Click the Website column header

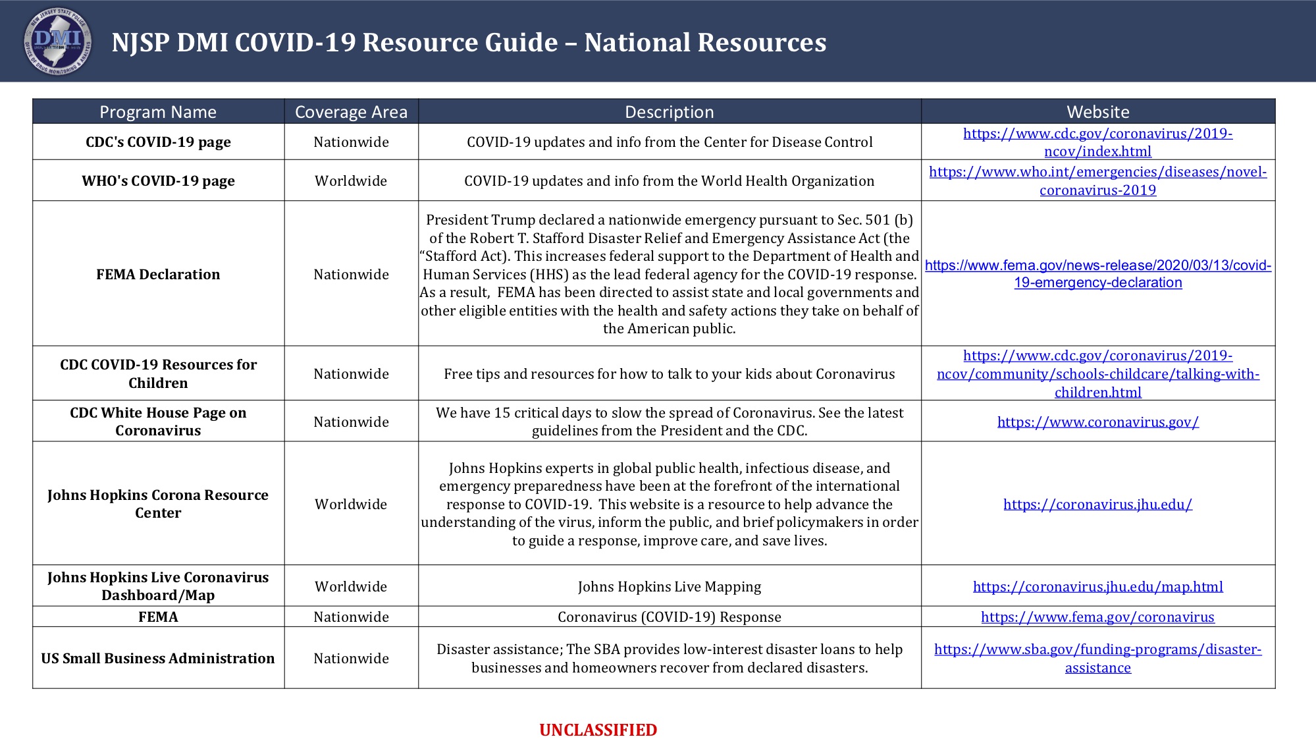coord(1098,112)
